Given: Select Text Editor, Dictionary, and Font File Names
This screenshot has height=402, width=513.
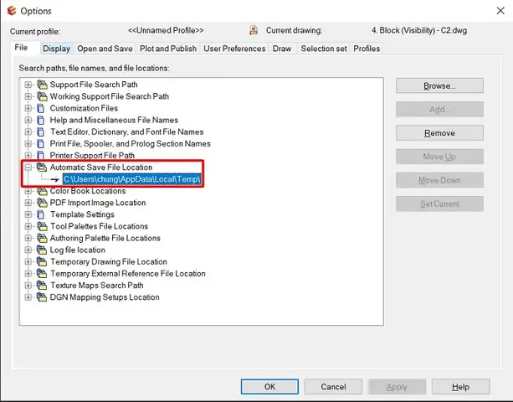Looking at the screenshot, I should click(x=126, y=132).
